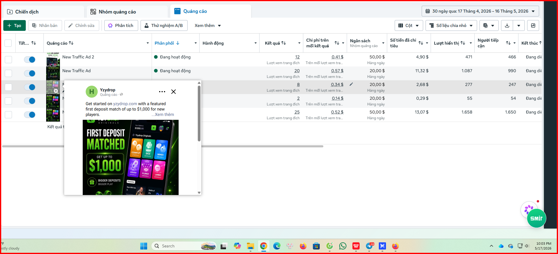Open the charts view icon
Image resolution: width=558 pixels, height=254 pixels.
coord(533,25)
